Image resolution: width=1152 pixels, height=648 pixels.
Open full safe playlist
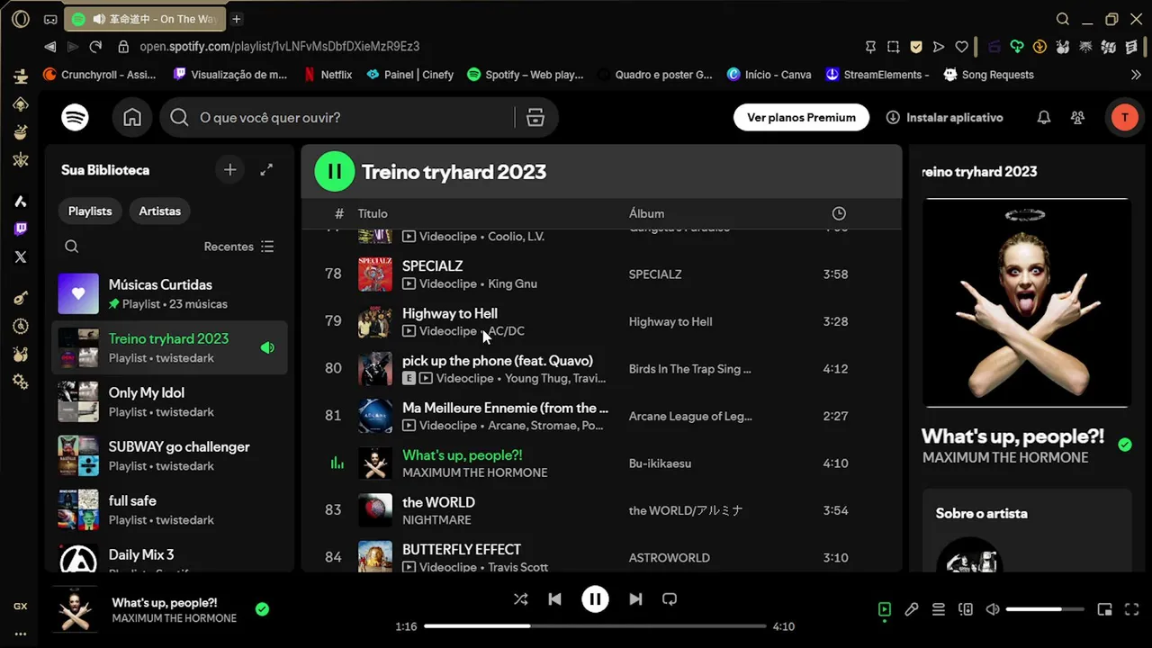[169, 509]
